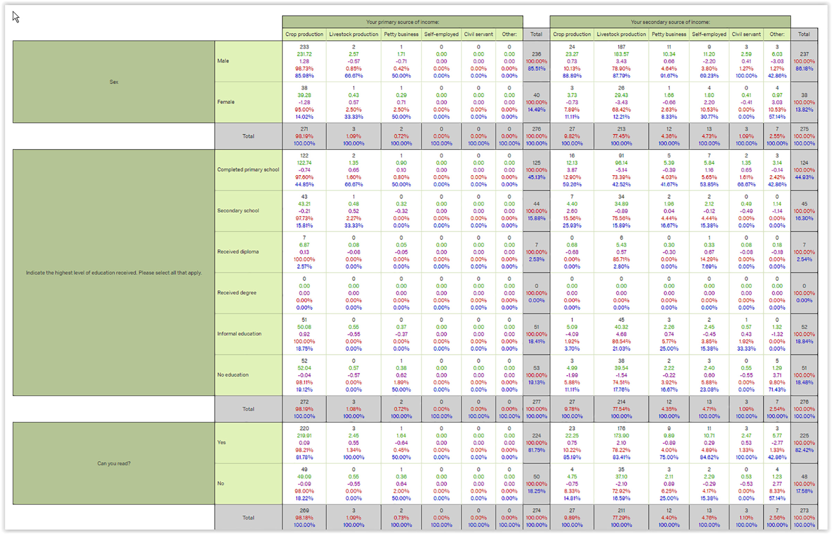Select Female row's secondary Livestock production cell showing 26
The image size is (832, 534).
click(x=621, y=102)
